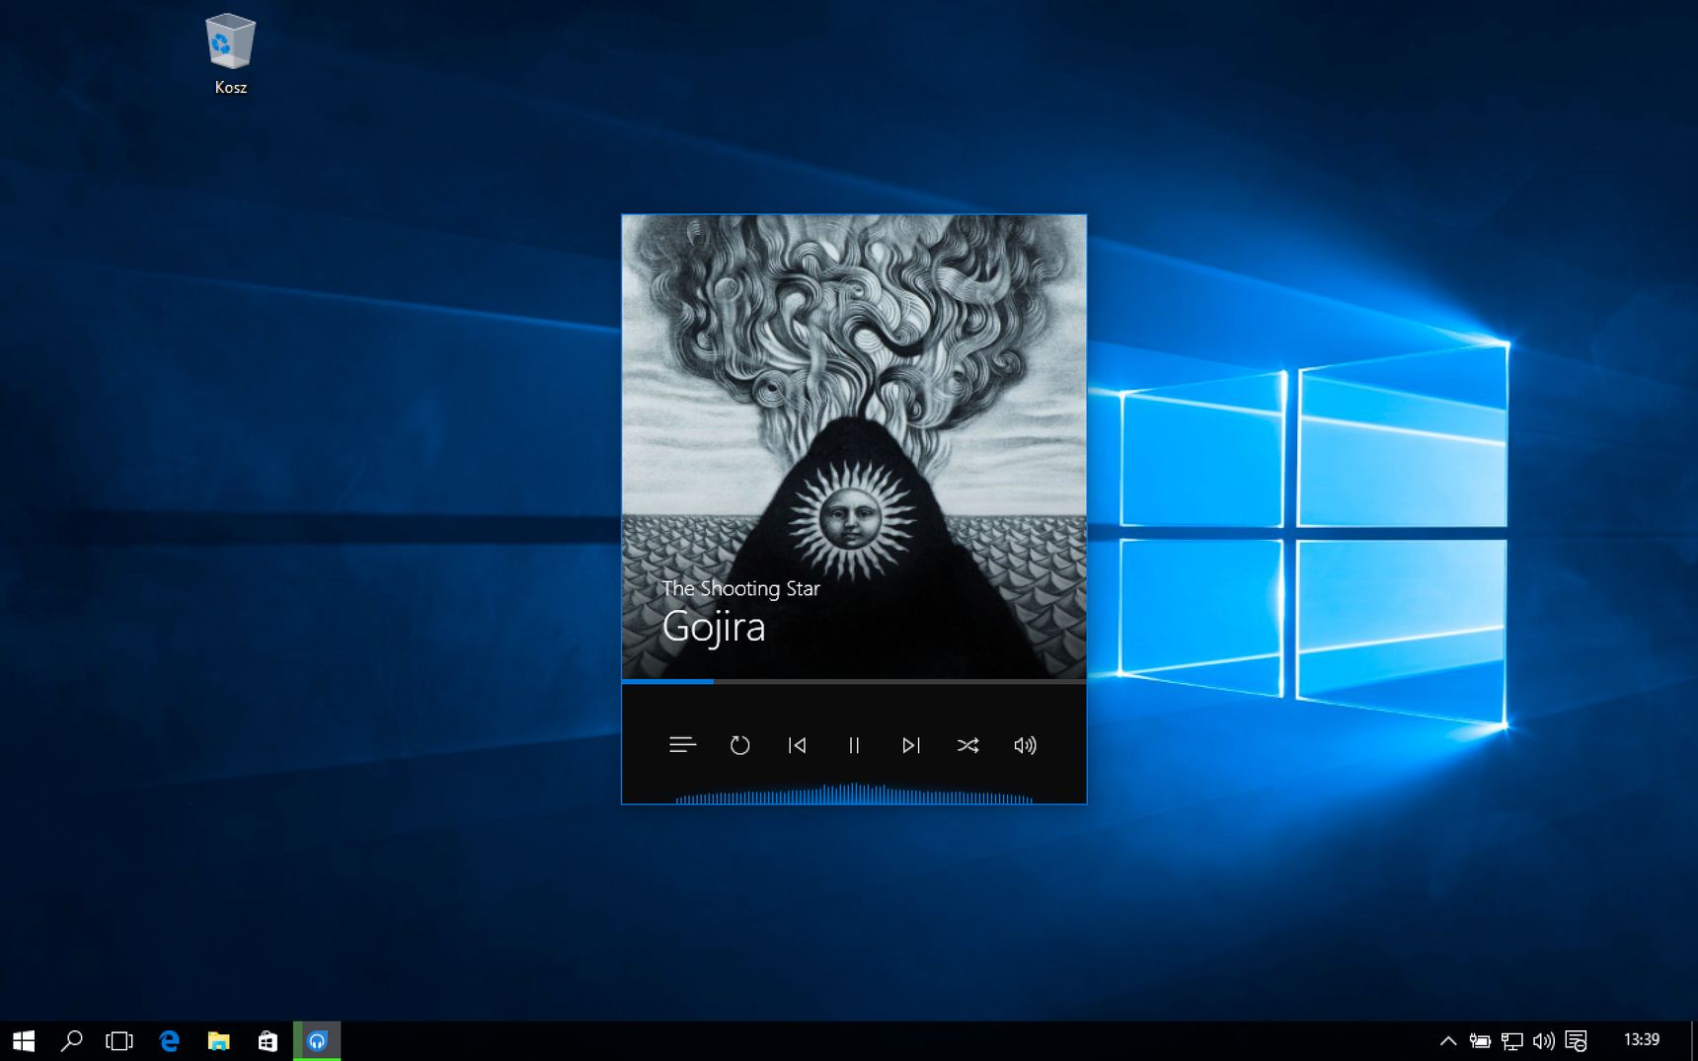The width and height of the screenshot is (1698, 1061).
Task: Open the Store from taskbar
Action: (268, 1041)
